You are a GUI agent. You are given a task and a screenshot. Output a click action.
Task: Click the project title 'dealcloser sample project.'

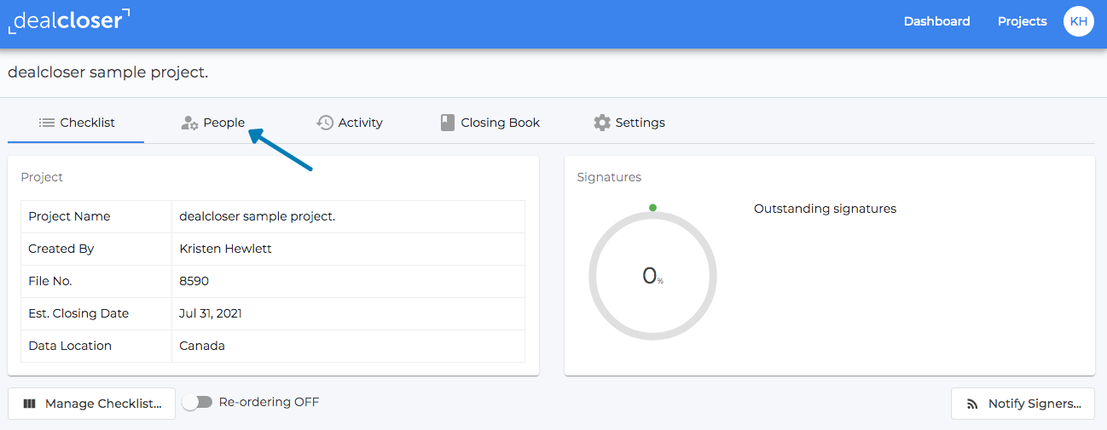tap(107, 72)
